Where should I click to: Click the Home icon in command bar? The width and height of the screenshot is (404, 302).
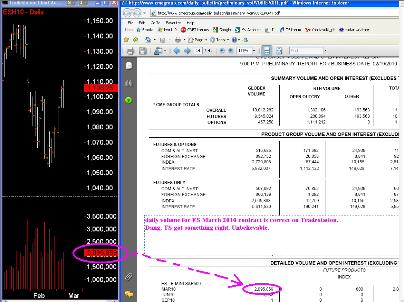(148, 39)
